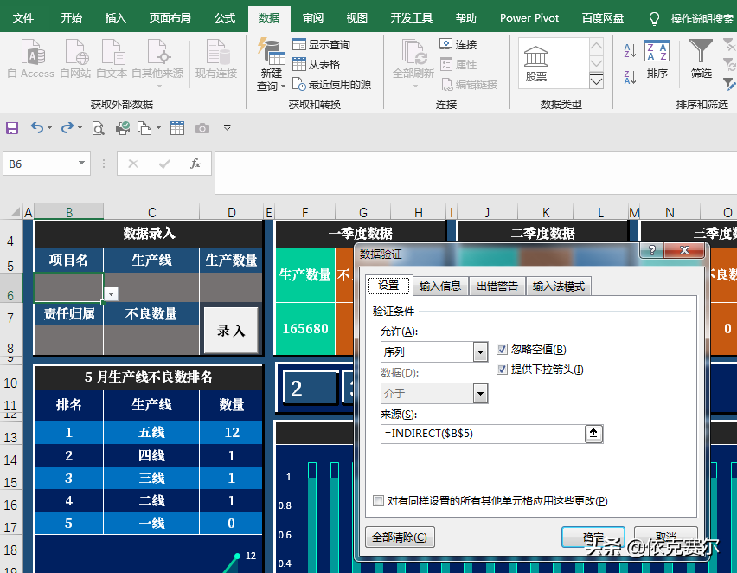This screenshot has width=737, height=573.
Task: Open the Allow (允许) dropdown
Action: click(480, 352)
